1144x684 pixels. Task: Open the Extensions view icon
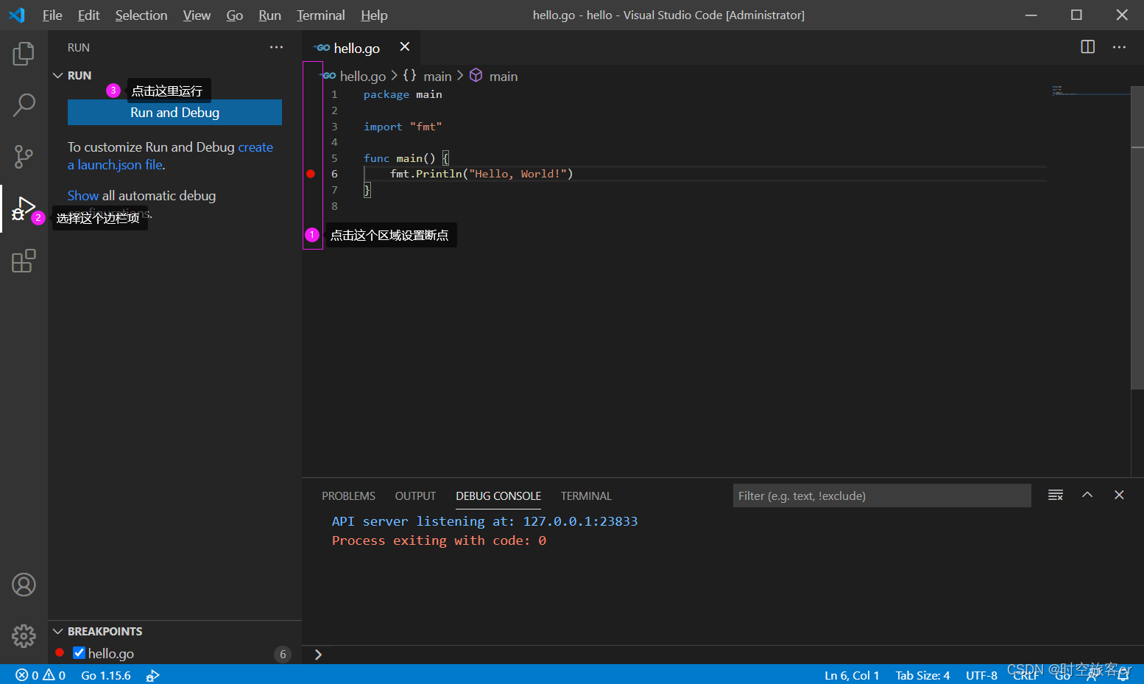point(24,261)
